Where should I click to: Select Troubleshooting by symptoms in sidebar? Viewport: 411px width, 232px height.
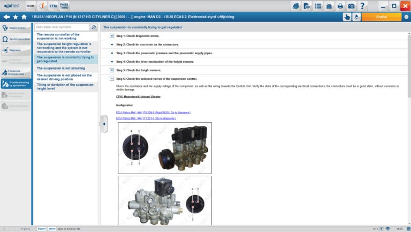coord(16,84)
